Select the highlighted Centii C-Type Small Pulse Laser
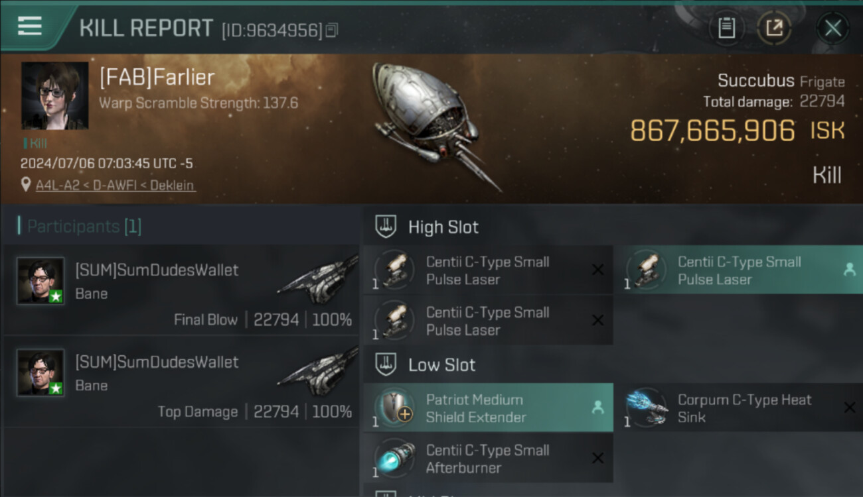Screen dimensions: 863x497 (x=742, y=270)
